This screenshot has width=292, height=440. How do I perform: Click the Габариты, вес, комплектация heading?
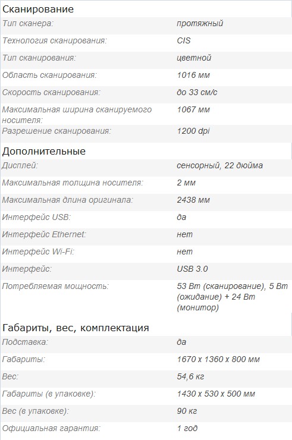click(76, 328)
